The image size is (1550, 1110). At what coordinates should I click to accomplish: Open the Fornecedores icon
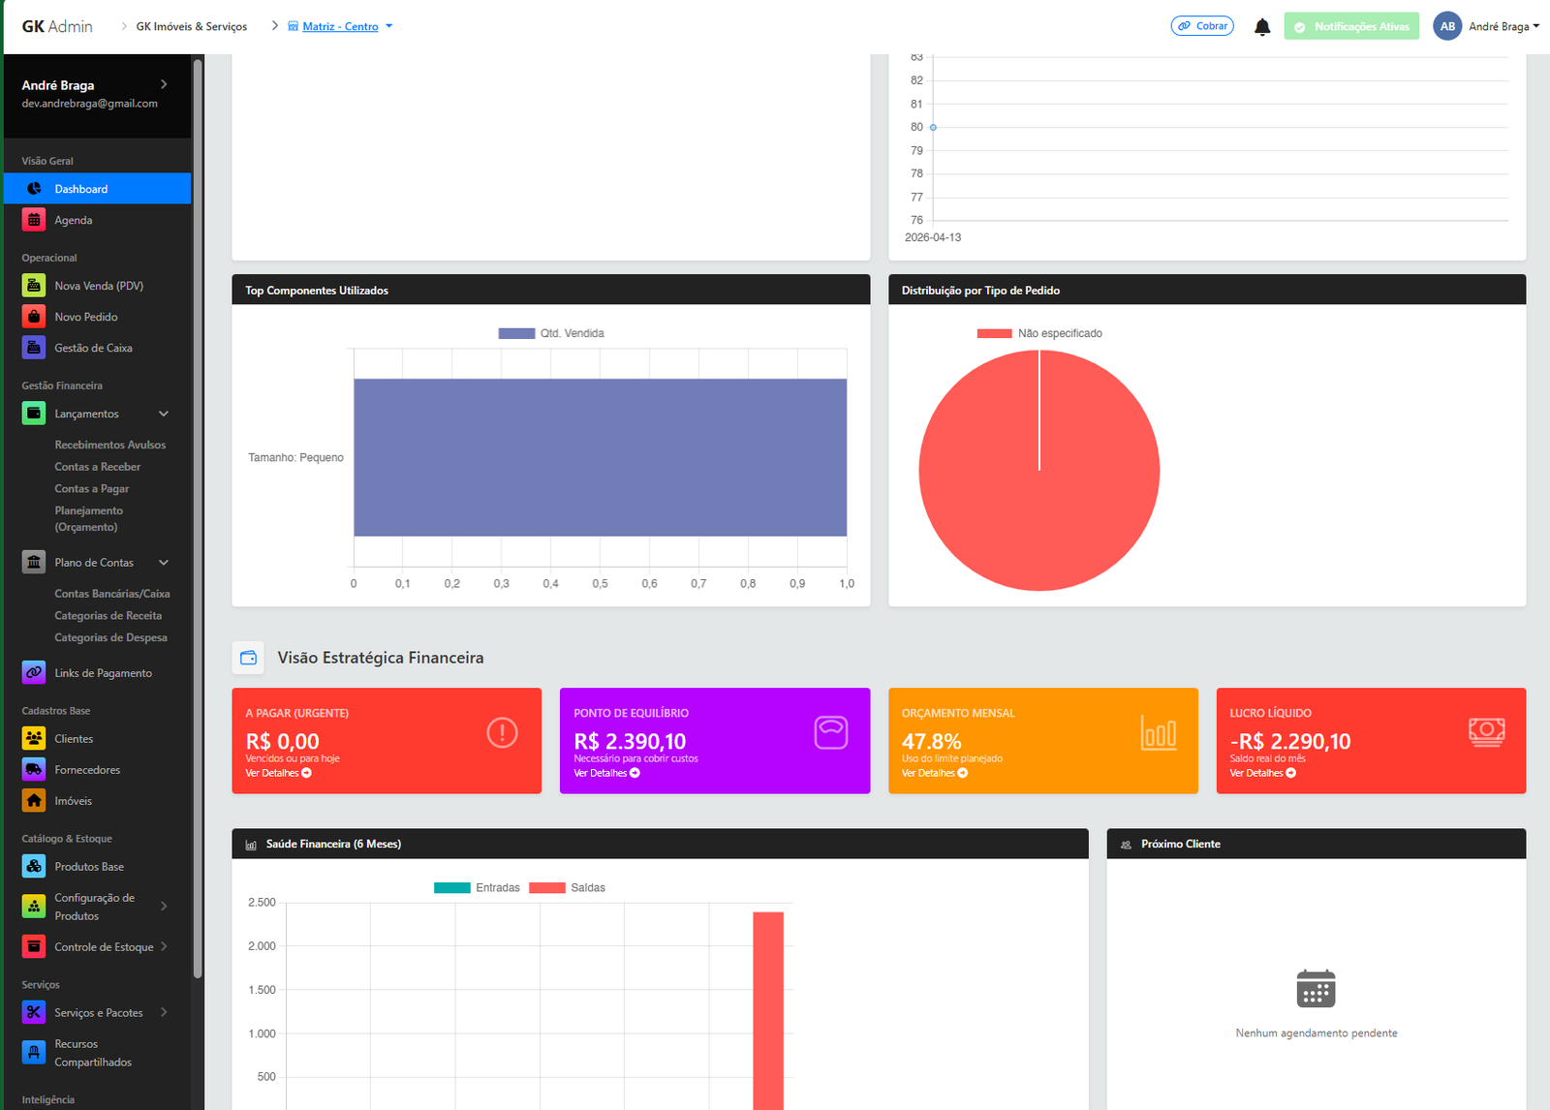[x=34, y=768]
